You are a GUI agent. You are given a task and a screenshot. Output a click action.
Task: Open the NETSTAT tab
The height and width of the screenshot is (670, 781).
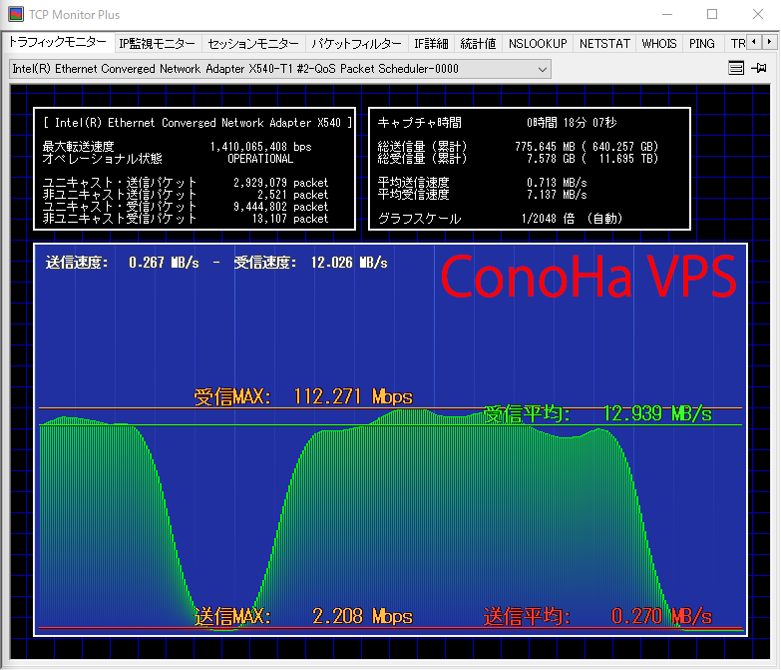click(604, 44)
